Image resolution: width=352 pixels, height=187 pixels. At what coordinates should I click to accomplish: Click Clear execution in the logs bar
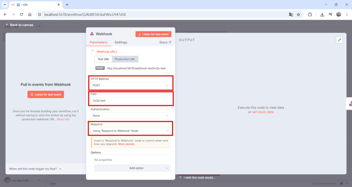[324, 184]
